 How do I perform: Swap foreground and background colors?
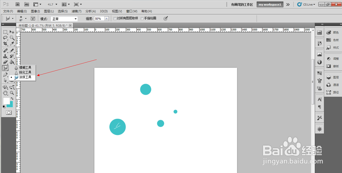pyautogui.click(x=12, y=98)
